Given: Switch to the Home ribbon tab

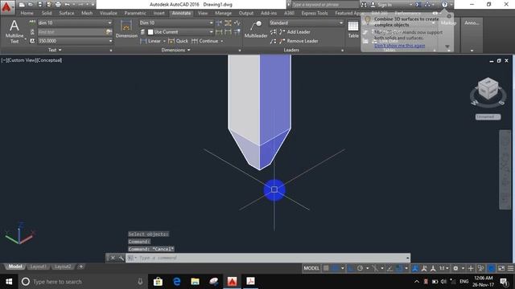Looking at the screenshot, I should point(27,13).
